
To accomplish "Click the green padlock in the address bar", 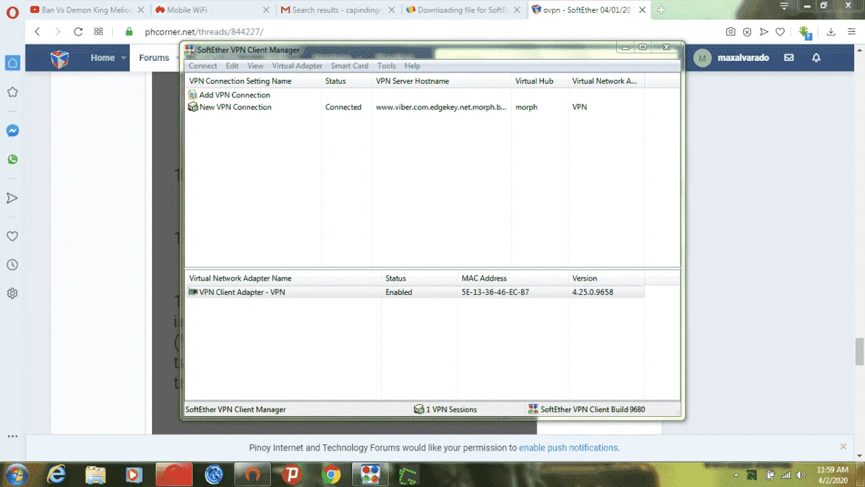I will pos(129,32).
